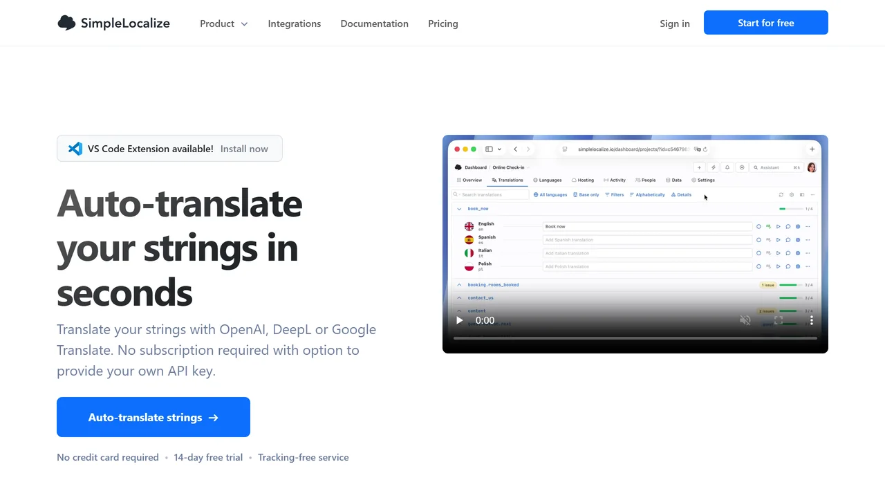Screen dimensions: 885x498
Task: Click the video progress bar
Action: point(635,338)
